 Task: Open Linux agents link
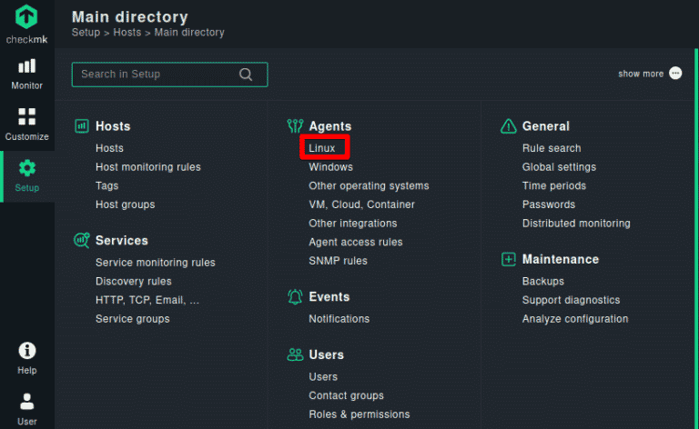click(x=322, y=148)
